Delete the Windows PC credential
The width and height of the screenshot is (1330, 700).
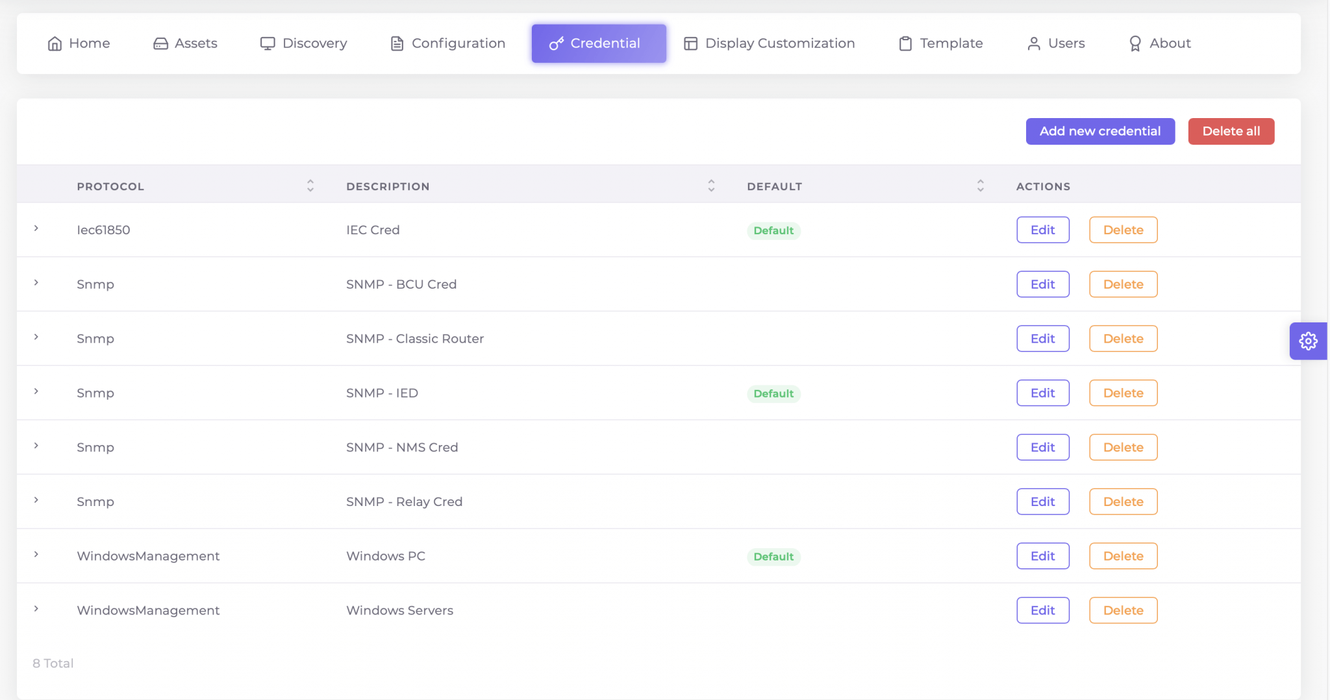1123,556
